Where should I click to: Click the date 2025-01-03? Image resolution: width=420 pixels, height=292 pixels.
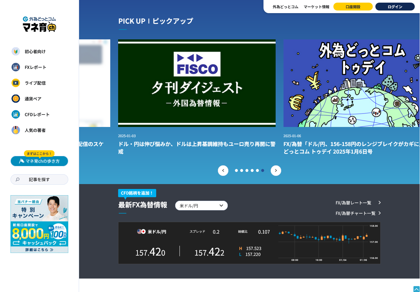(x=127, y=136)
